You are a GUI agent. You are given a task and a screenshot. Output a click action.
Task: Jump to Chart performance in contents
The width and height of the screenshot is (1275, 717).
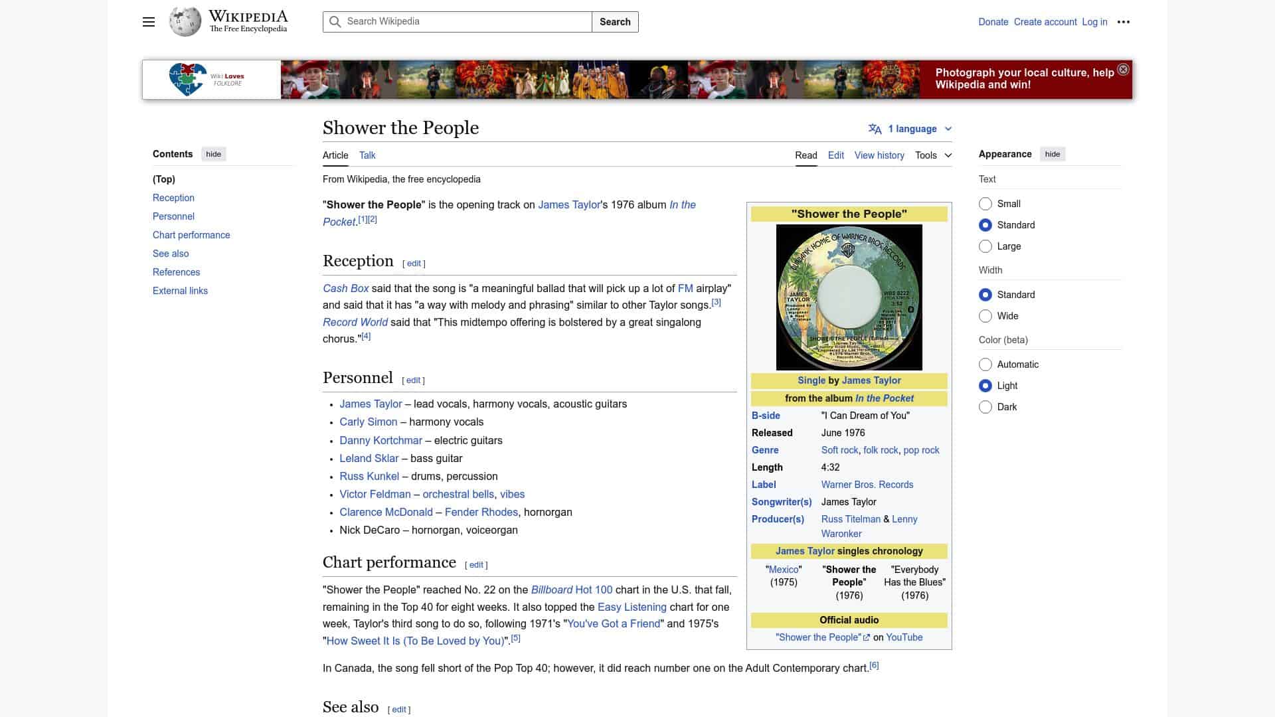(191, 235)
